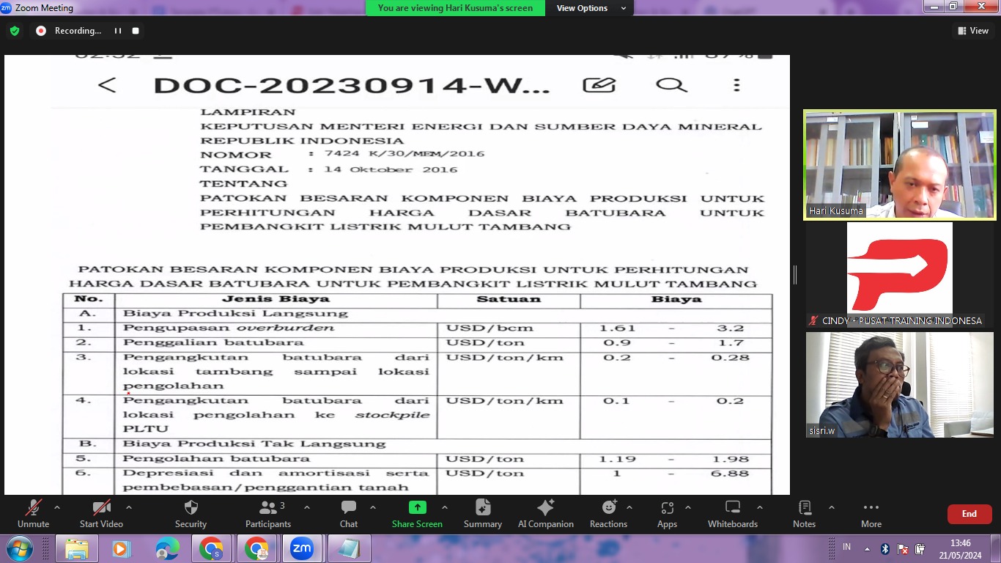
Task: Click the 'Pengolahan batubara' table cell
Action: (x=276, y=459)
